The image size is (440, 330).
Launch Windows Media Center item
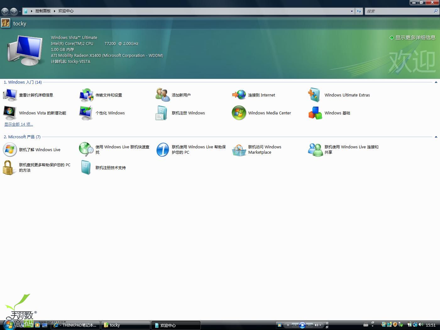(261, 113)
